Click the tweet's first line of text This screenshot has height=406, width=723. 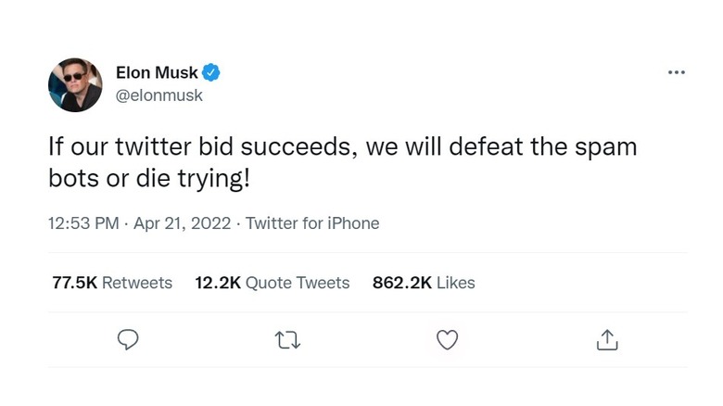tap(342, 148)
